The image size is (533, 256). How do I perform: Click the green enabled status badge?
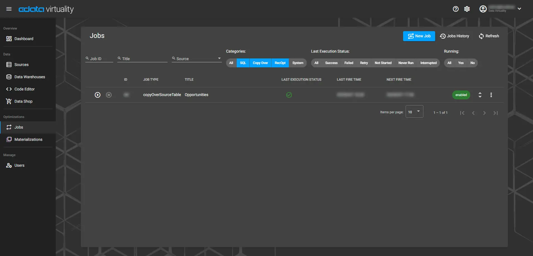[461, 95]
